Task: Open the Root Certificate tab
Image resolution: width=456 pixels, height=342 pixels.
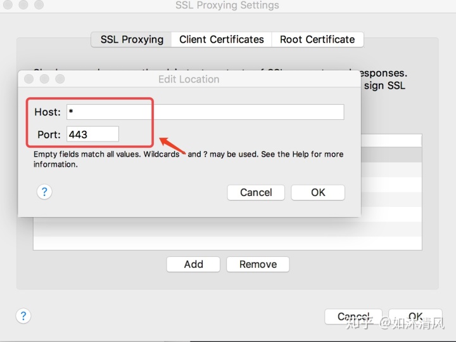Action: 317,39
